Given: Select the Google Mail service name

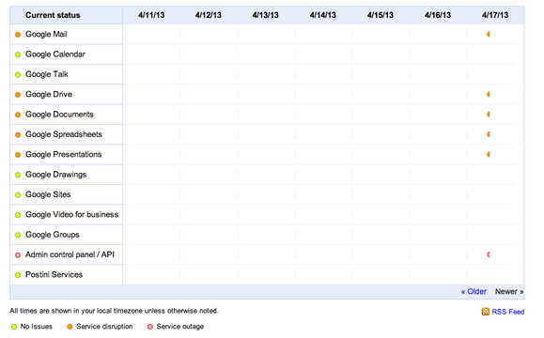Looking at the screenshot, I should [46, 34].
